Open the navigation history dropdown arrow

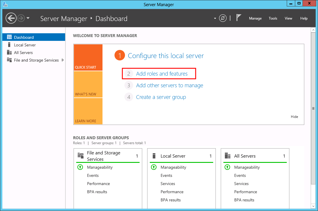point(28,18)
